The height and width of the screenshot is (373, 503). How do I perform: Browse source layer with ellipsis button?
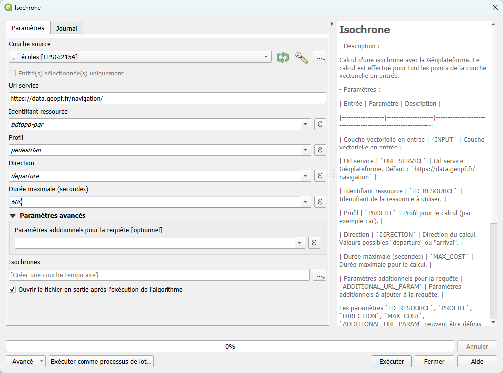pos(319,57)
